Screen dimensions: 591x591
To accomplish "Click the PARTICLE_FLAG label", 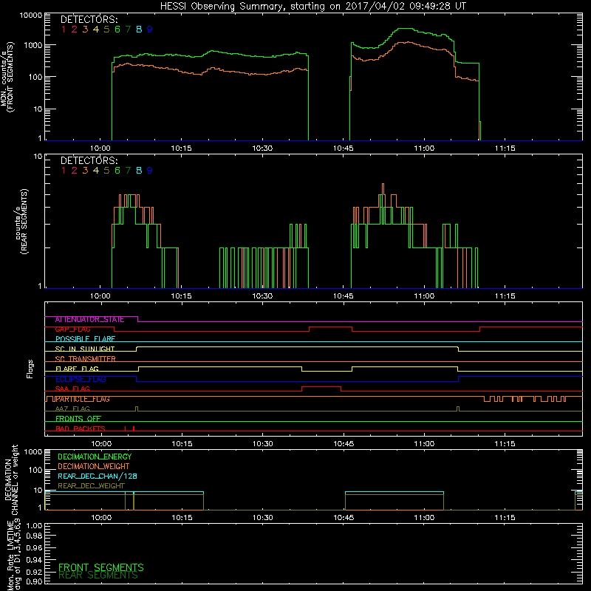I will tap(83, 399).
